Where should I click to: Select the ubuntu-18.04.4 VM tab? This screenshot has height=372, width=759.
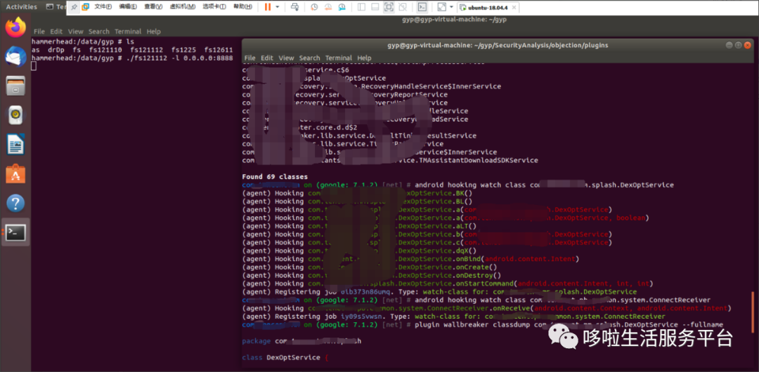[x=488, y=8]
